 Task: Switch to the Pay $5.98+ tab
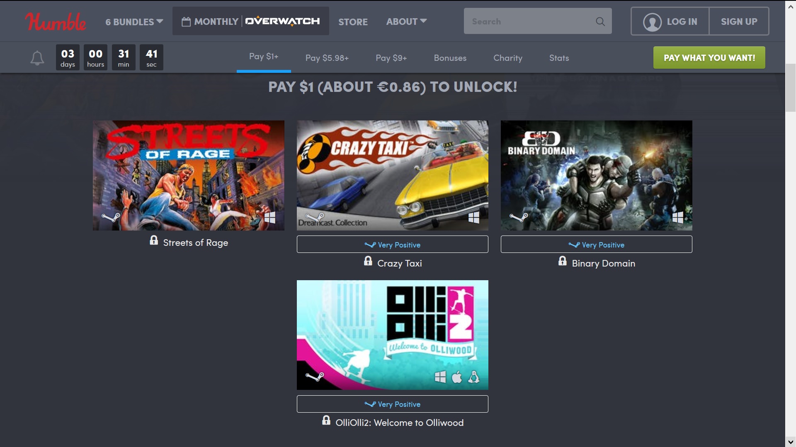[327, 58]
